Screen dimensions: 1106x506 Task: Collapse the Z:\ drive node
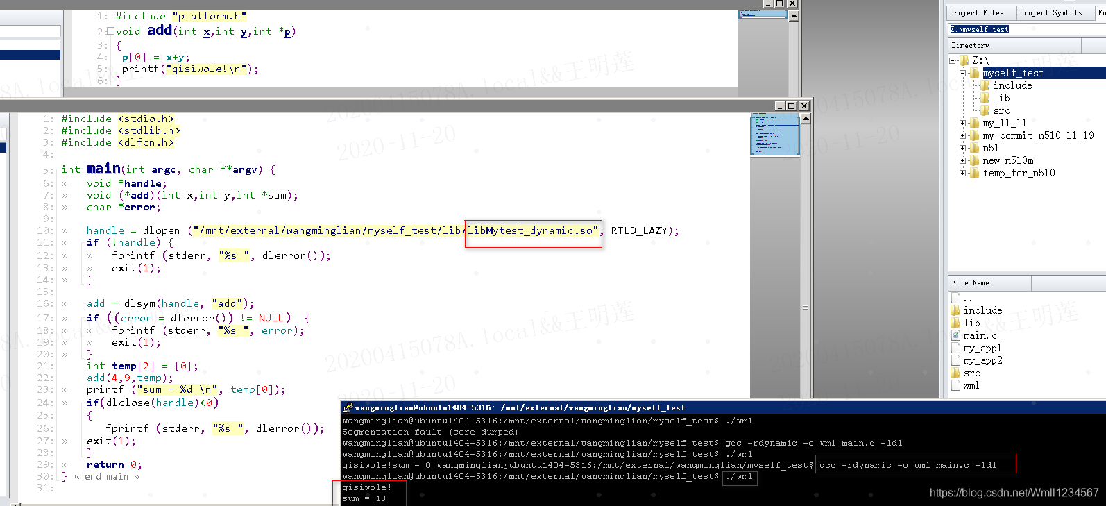point(953,60)
